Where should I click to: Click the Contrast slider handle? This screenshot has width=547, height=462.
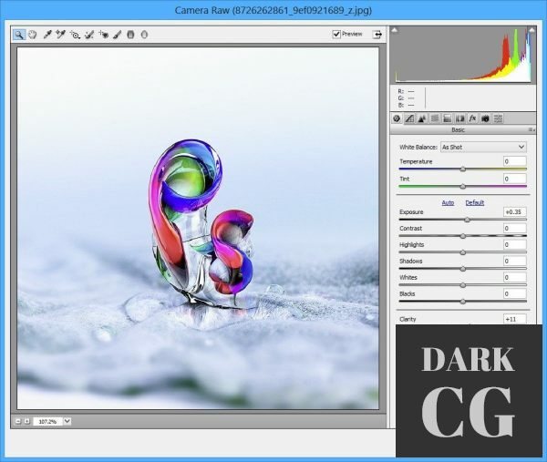click(462, 236)
